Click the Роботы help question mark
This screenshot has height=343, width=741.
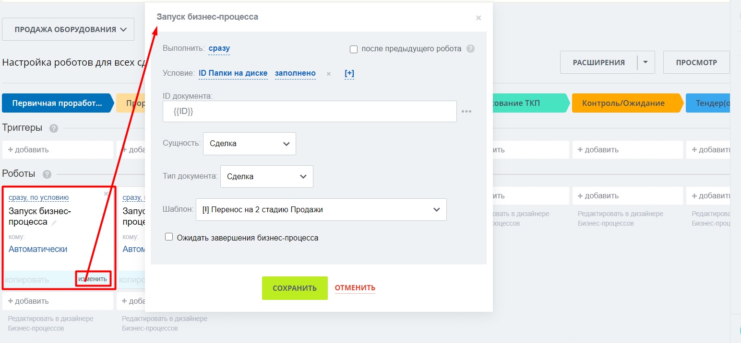pos(47,174)
